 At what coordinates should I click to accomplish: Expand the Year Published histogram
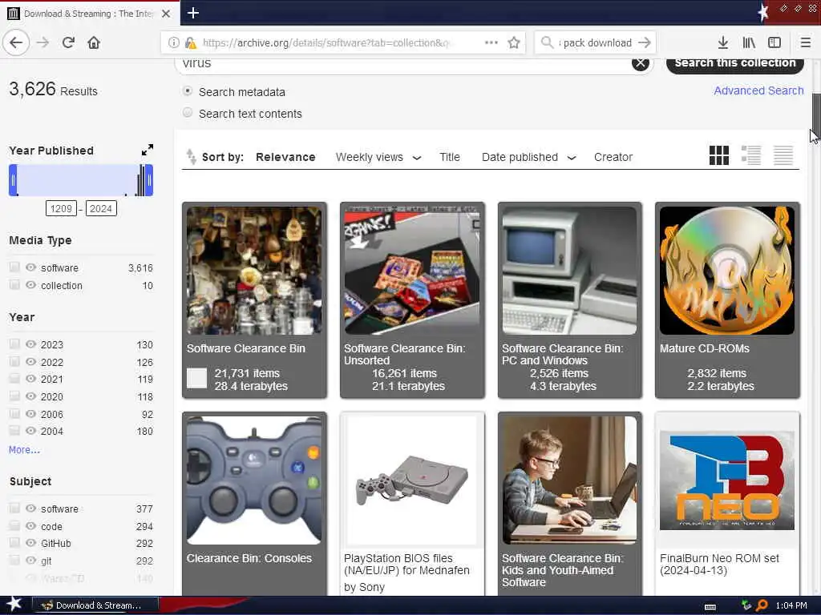point(148,150)
